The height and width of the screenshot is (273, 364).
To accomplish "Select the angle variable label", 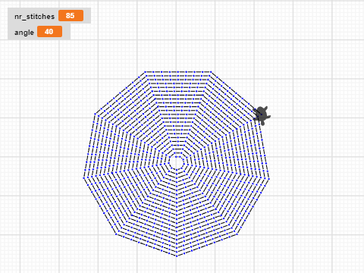I will [24, 33].
